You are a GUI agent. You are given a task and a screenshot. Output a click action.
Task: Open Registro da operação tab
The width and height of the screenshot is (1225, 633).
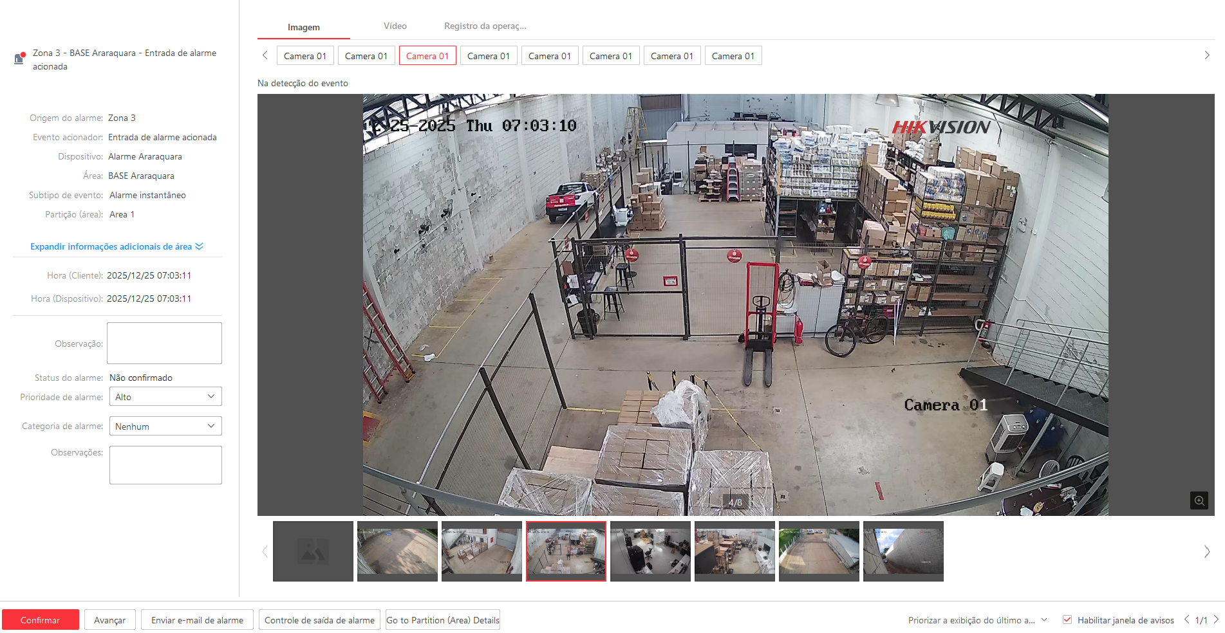485,26
